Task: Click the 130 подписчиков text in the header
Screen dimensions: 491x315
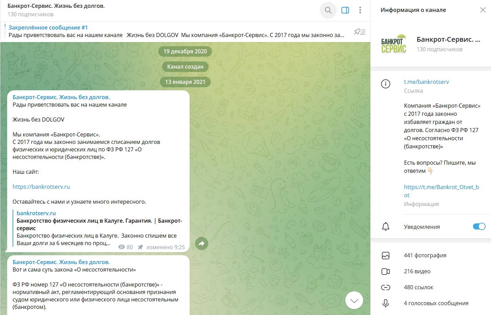Action: point(30,14)
